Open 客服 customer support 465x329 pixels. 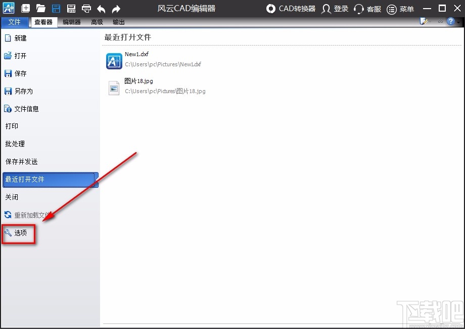[367, 9]
